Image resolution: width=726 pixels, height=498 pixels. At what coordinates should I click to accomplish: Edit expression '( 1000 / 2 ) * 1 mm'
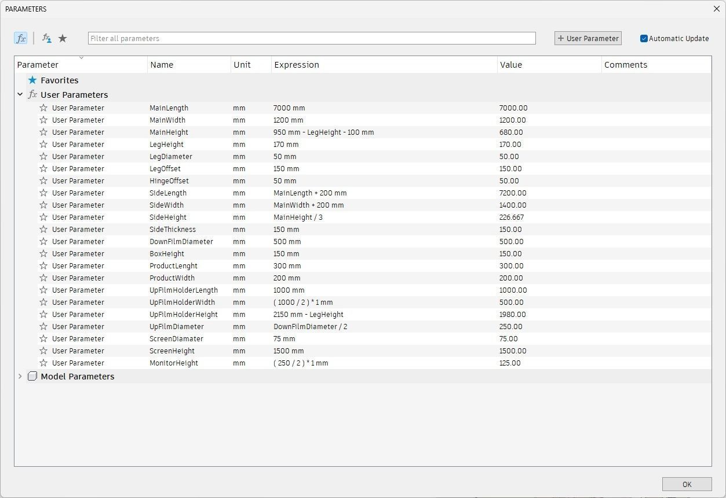click(303, 302)
